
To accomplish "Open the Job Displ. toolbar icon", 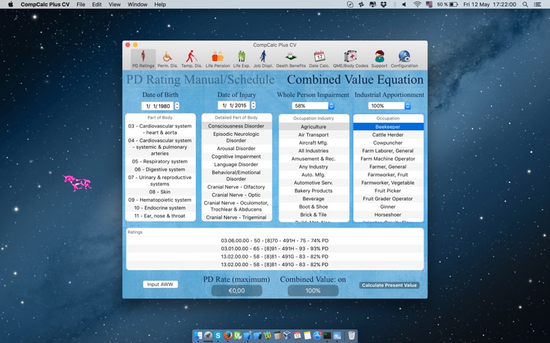I will 263,59.
